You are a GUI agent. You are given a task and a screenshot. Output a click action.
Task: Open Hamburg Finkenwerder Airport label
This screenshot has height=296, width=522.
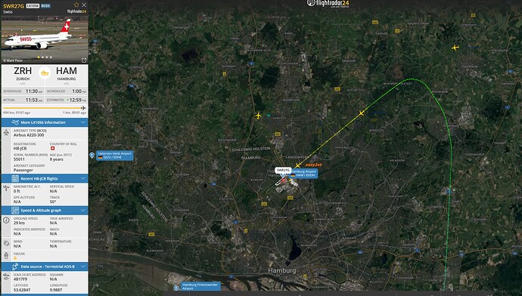tap(200, 286)
